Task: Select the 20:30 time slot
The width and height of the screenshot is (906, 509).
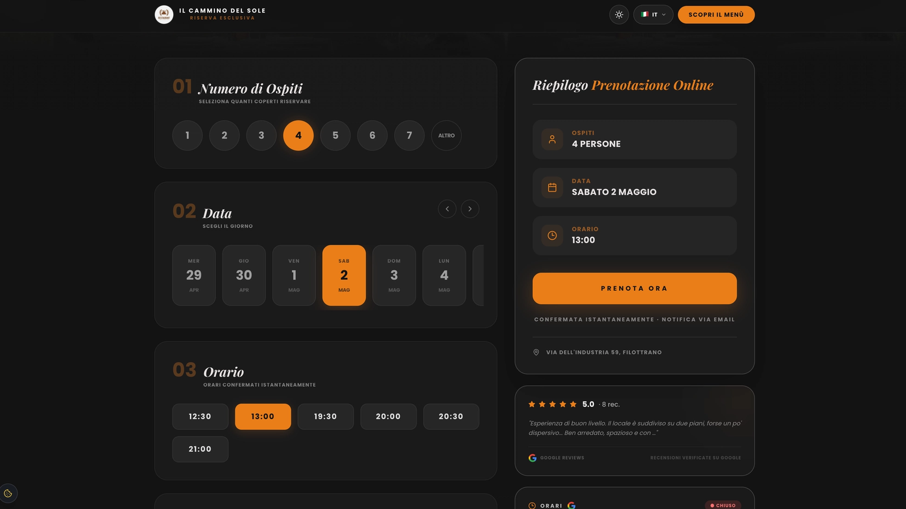Action: coord(451,417)
